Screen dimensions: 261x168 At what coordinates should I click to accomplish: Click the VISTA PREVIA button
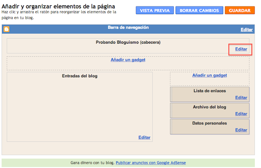point(154,10)
